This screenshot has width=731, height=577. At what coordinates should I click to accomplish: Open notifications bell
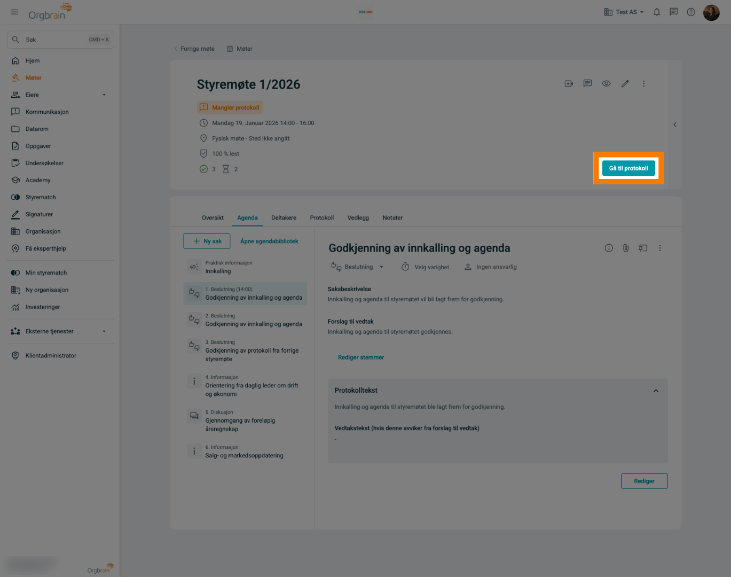click(x=657, y=12)
